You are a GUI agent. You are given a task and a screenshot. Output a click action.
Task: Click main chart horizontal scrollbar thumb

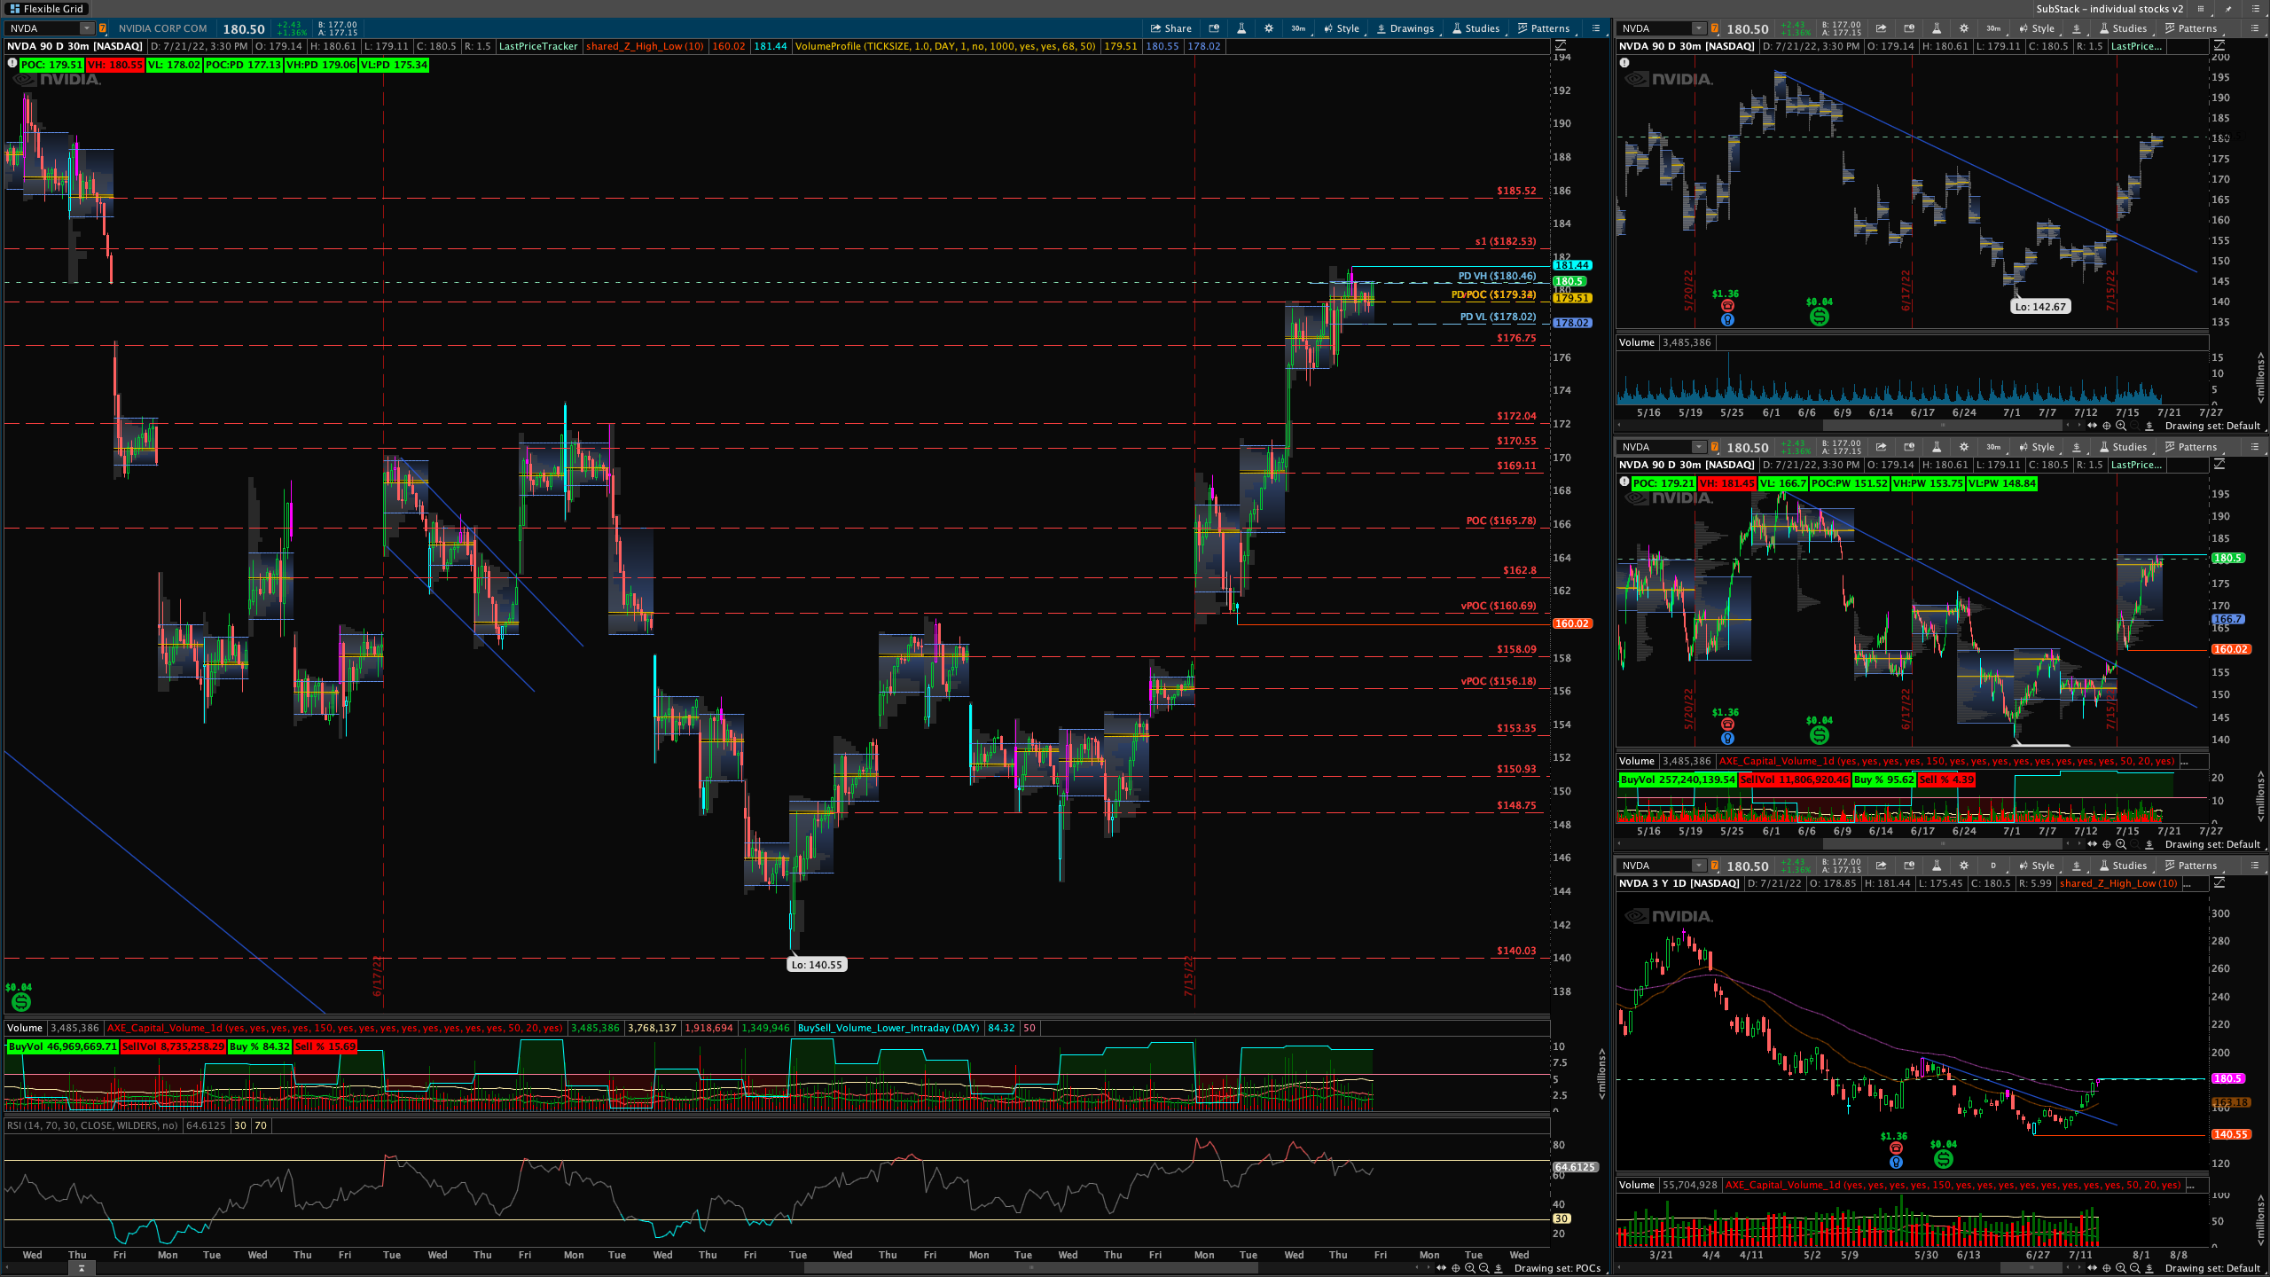point(1031,1268)
